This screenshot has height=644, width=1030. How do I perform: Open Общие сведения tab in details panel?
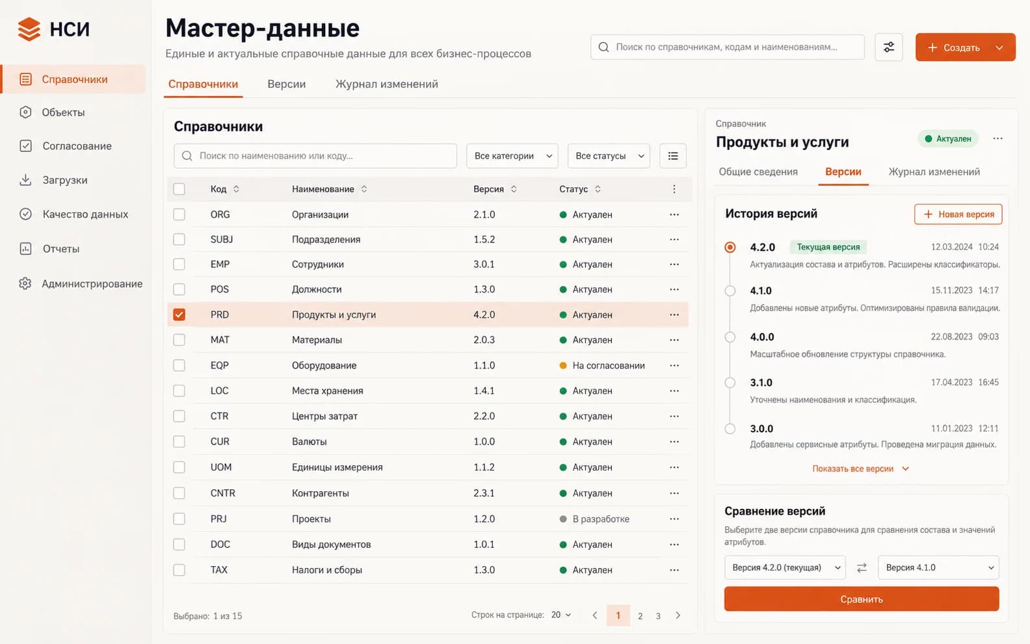pyautogui.click(x=758, y=172)
